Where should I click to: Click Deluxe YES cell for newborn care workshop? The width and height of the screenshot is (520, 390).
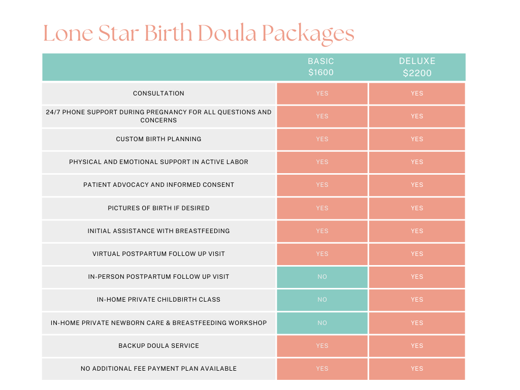tap(417, 323)
